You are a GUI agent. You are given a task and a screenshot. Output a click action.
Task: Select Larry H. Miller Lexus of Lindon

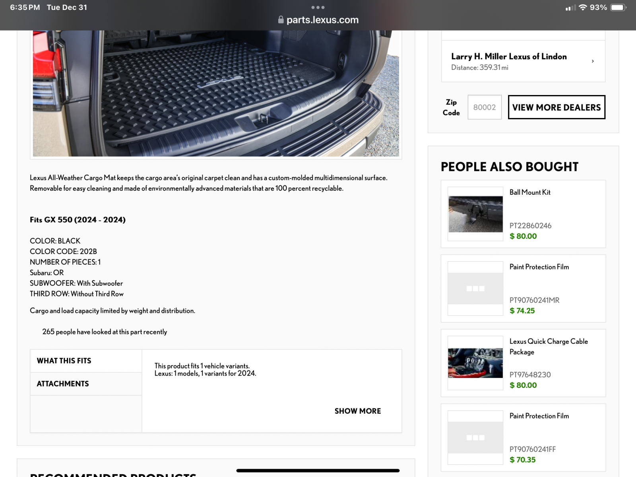(523, 61)
